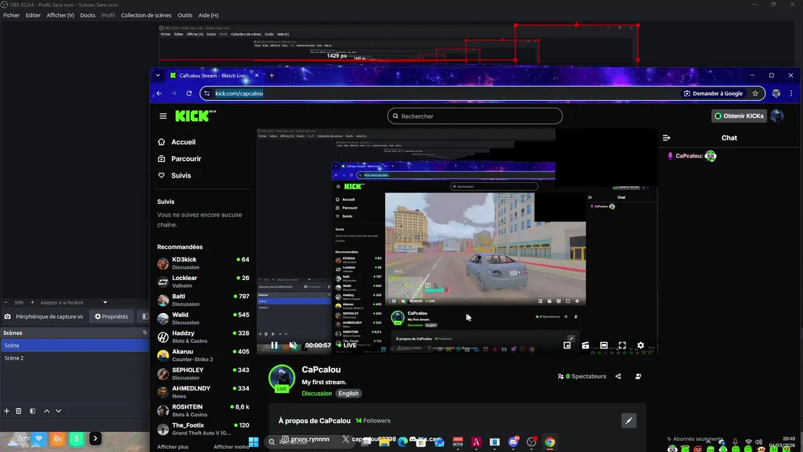This screenshot has height=452, width=803.
Task: Enter fullscreen on the stream player
Action: pos(622,345)
